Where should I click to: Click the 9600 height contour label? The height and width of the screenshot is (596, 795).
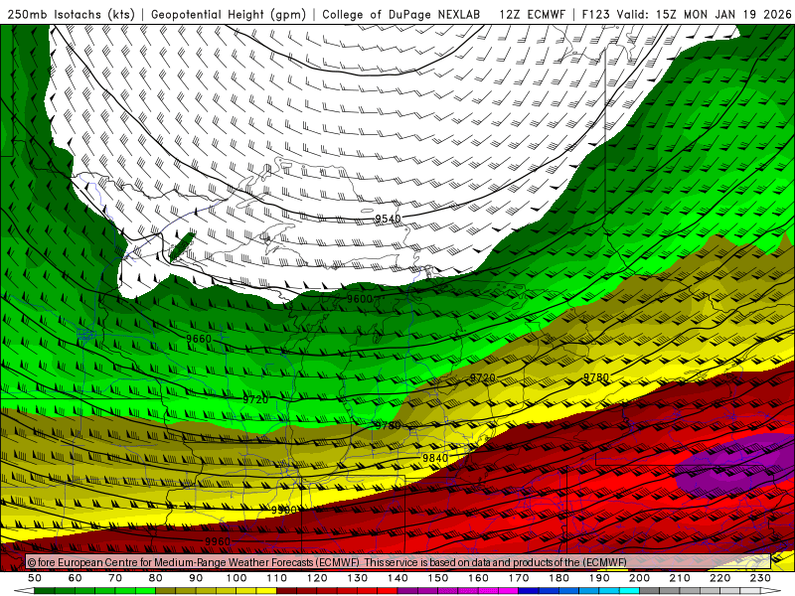click(360, 299)
